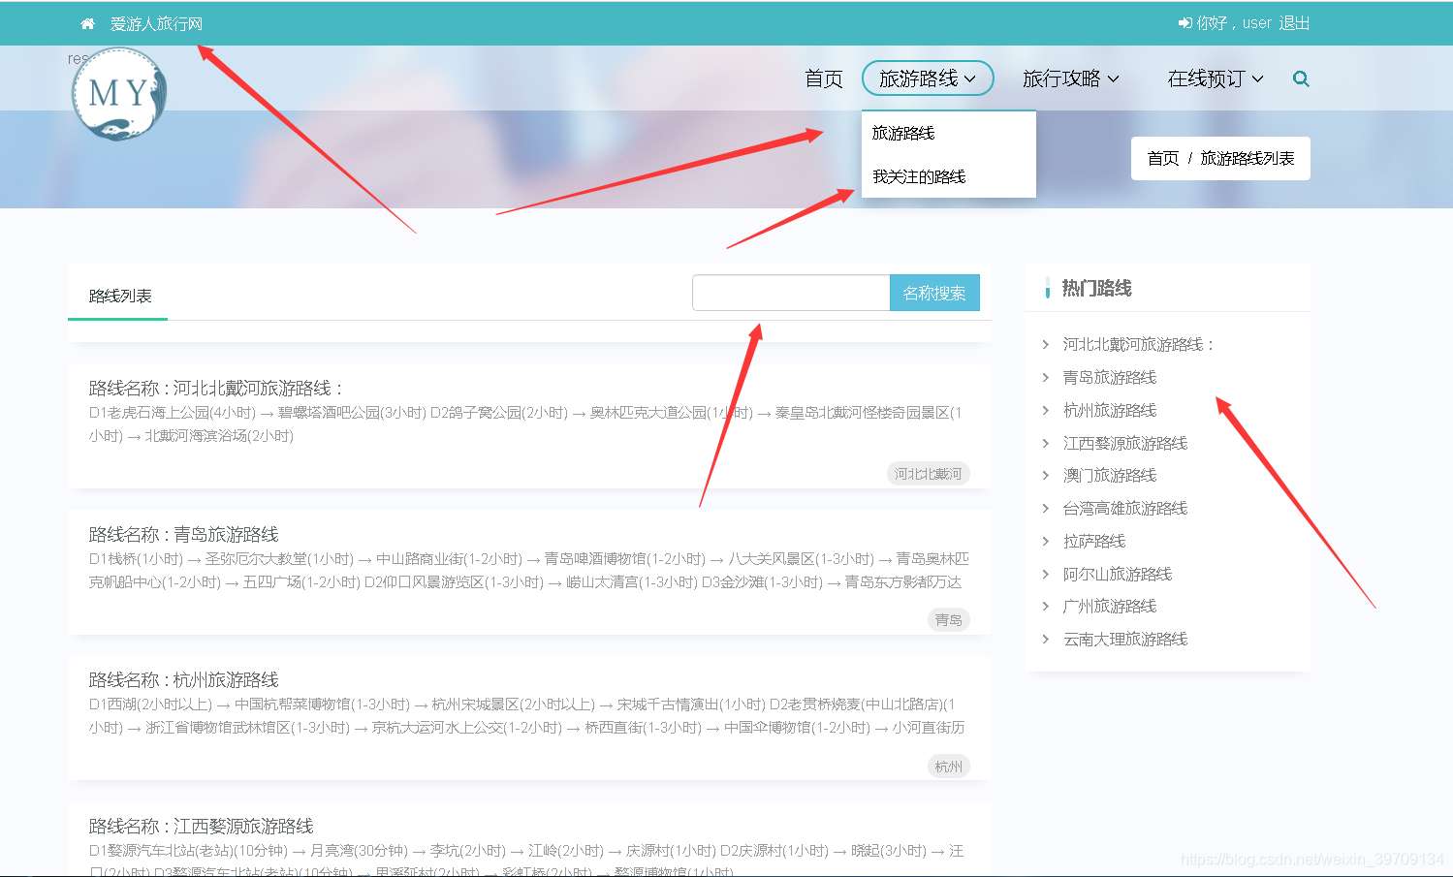
Task: Select 我关注的路线 in the dropdown menu
Action: (919, 176)
